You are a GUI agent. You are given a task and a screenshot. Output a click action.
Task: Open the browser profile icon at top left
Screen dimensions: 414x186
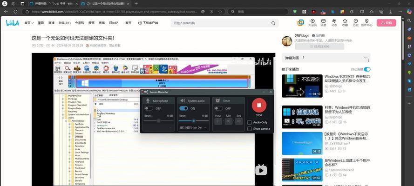(5, 3)
